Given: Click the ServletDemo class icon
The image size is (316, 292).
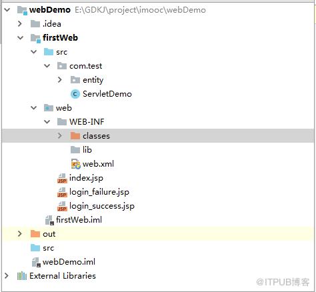Looking at the screenshot, I should pos(75,94).
